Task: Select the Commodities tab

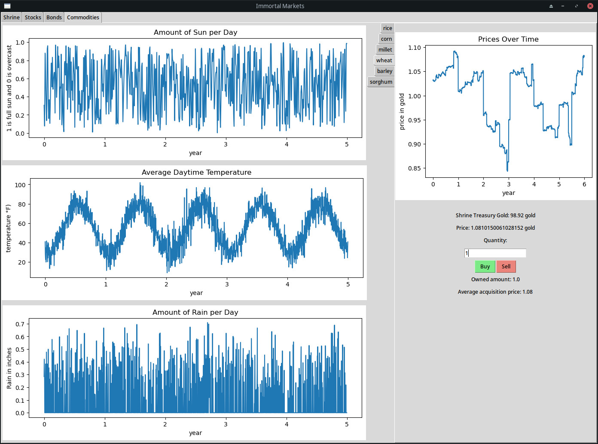Action: [83, 17]
